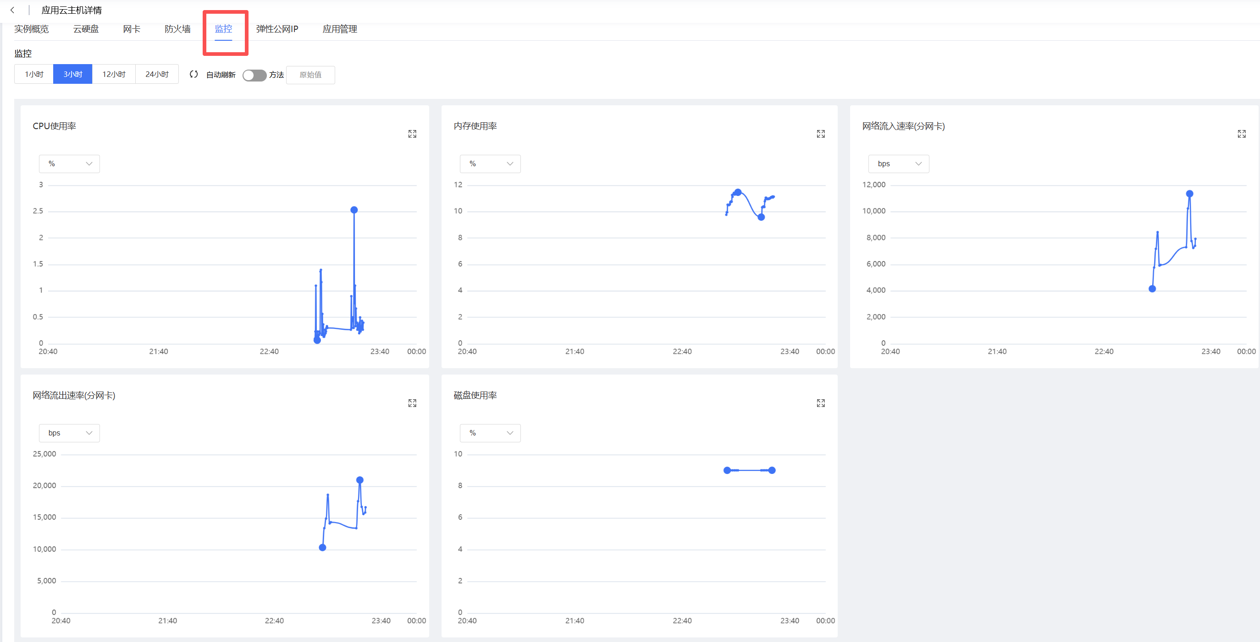Open the CPU使用率 unit dropdown
Image resolution: width=1260 pixels, height=642 pixels.
pyautogui.click(x=69, y=163)
